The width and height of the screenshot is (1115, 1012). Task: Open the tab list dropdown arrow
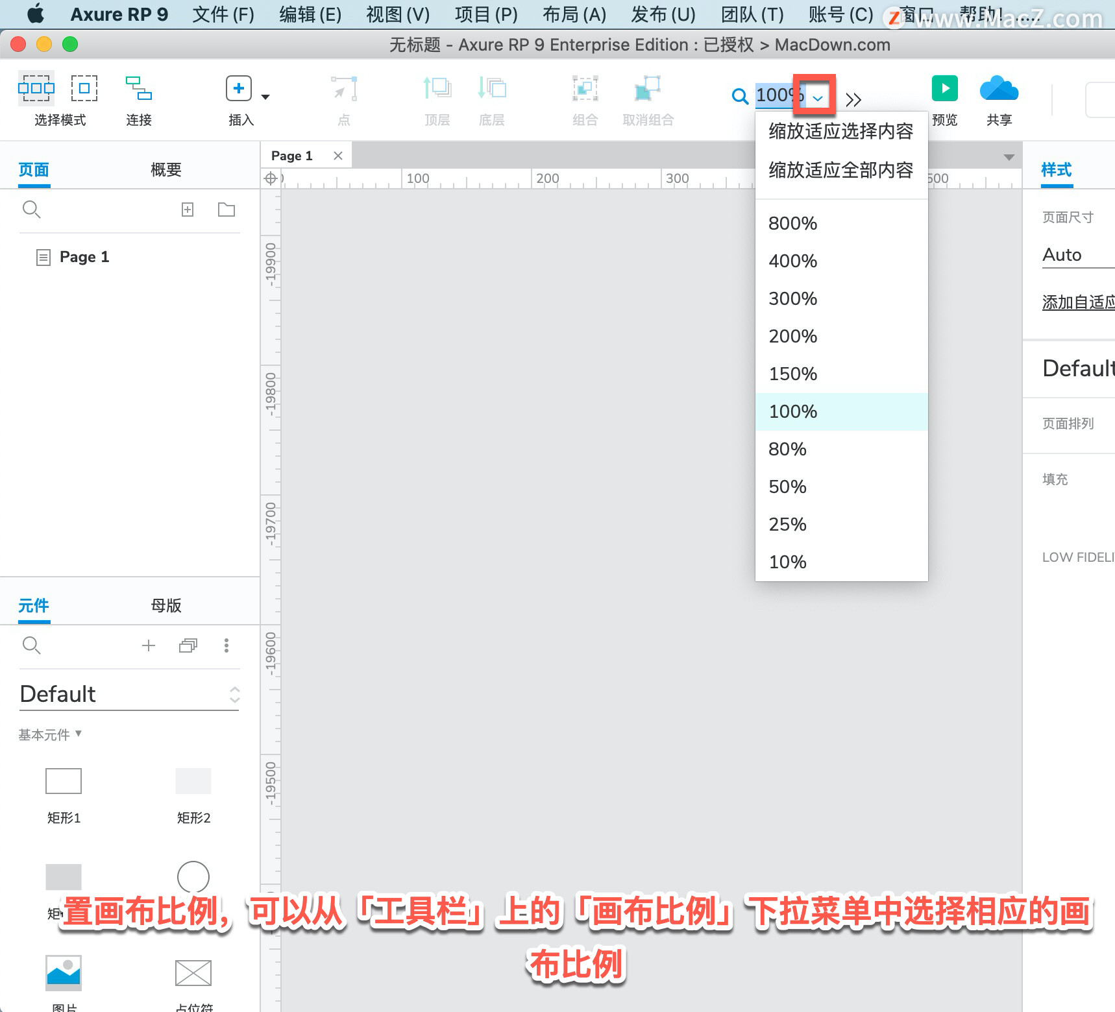1009,157
